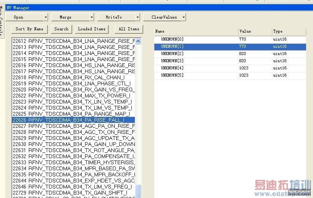
Task: Click the NV list scrollbar thumb
Action: [x=138, y=191]
